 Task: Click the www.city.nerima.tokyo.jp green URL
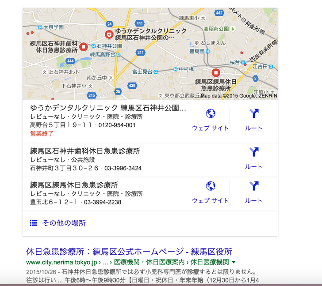pos(61,262)
